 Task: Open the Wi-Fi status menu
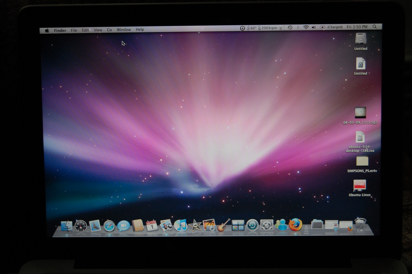306,27
